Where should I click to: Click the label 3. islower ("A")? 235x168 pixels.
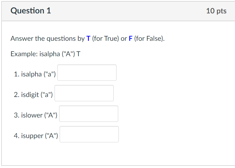(36, 115)
